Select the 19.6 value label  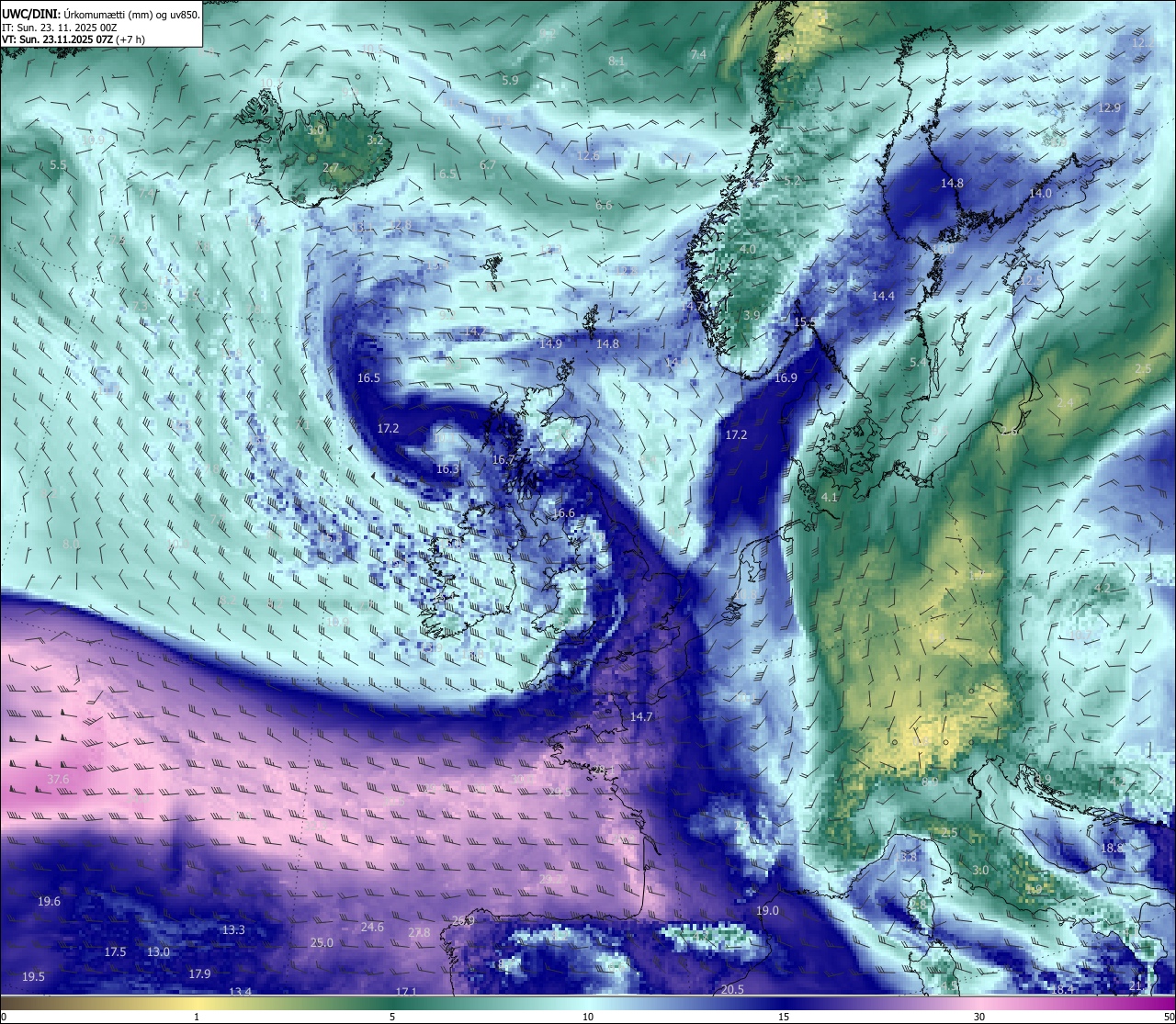[x=49, y=902]
